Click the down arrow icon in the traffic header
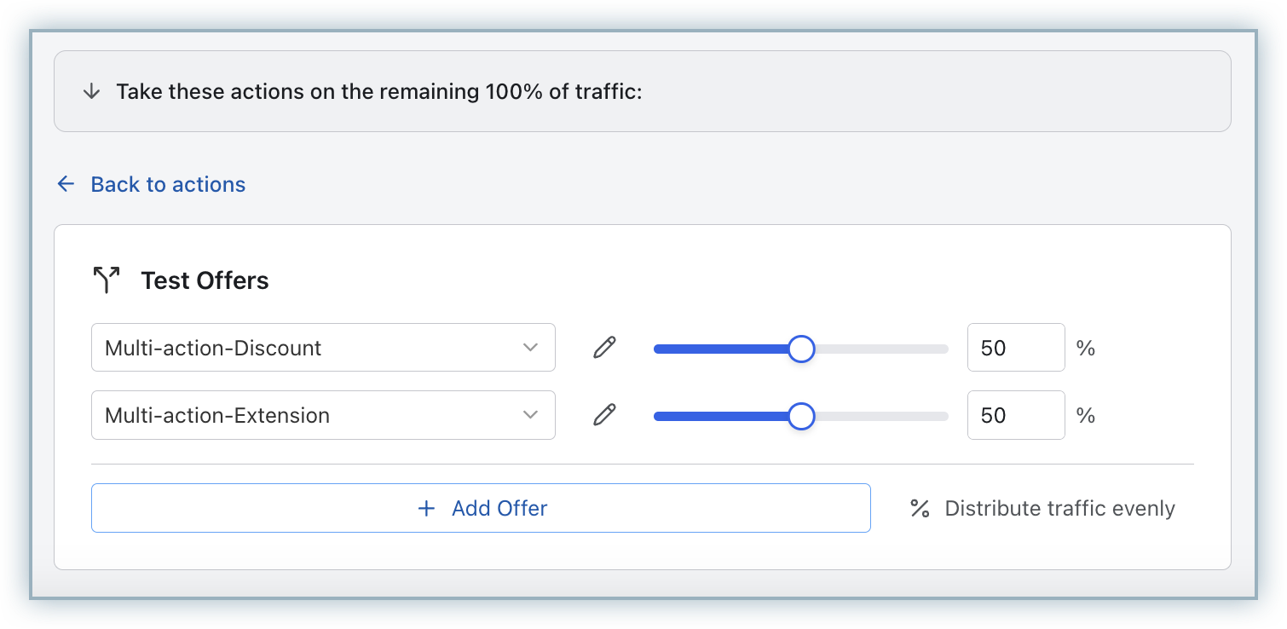 pyautogui.click(x=91, y=91)
